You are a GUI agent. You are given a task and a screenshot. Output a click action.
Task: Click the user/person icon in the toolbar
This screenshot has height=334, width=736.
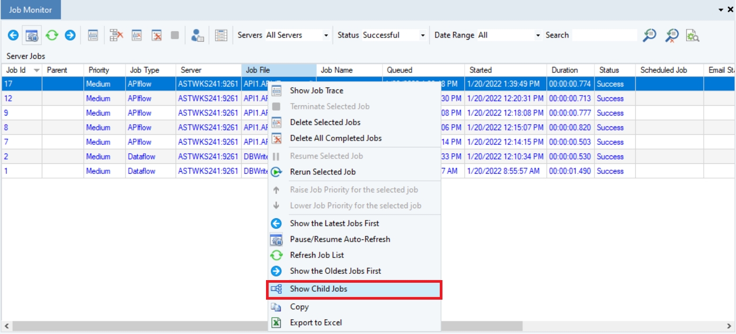198,35
